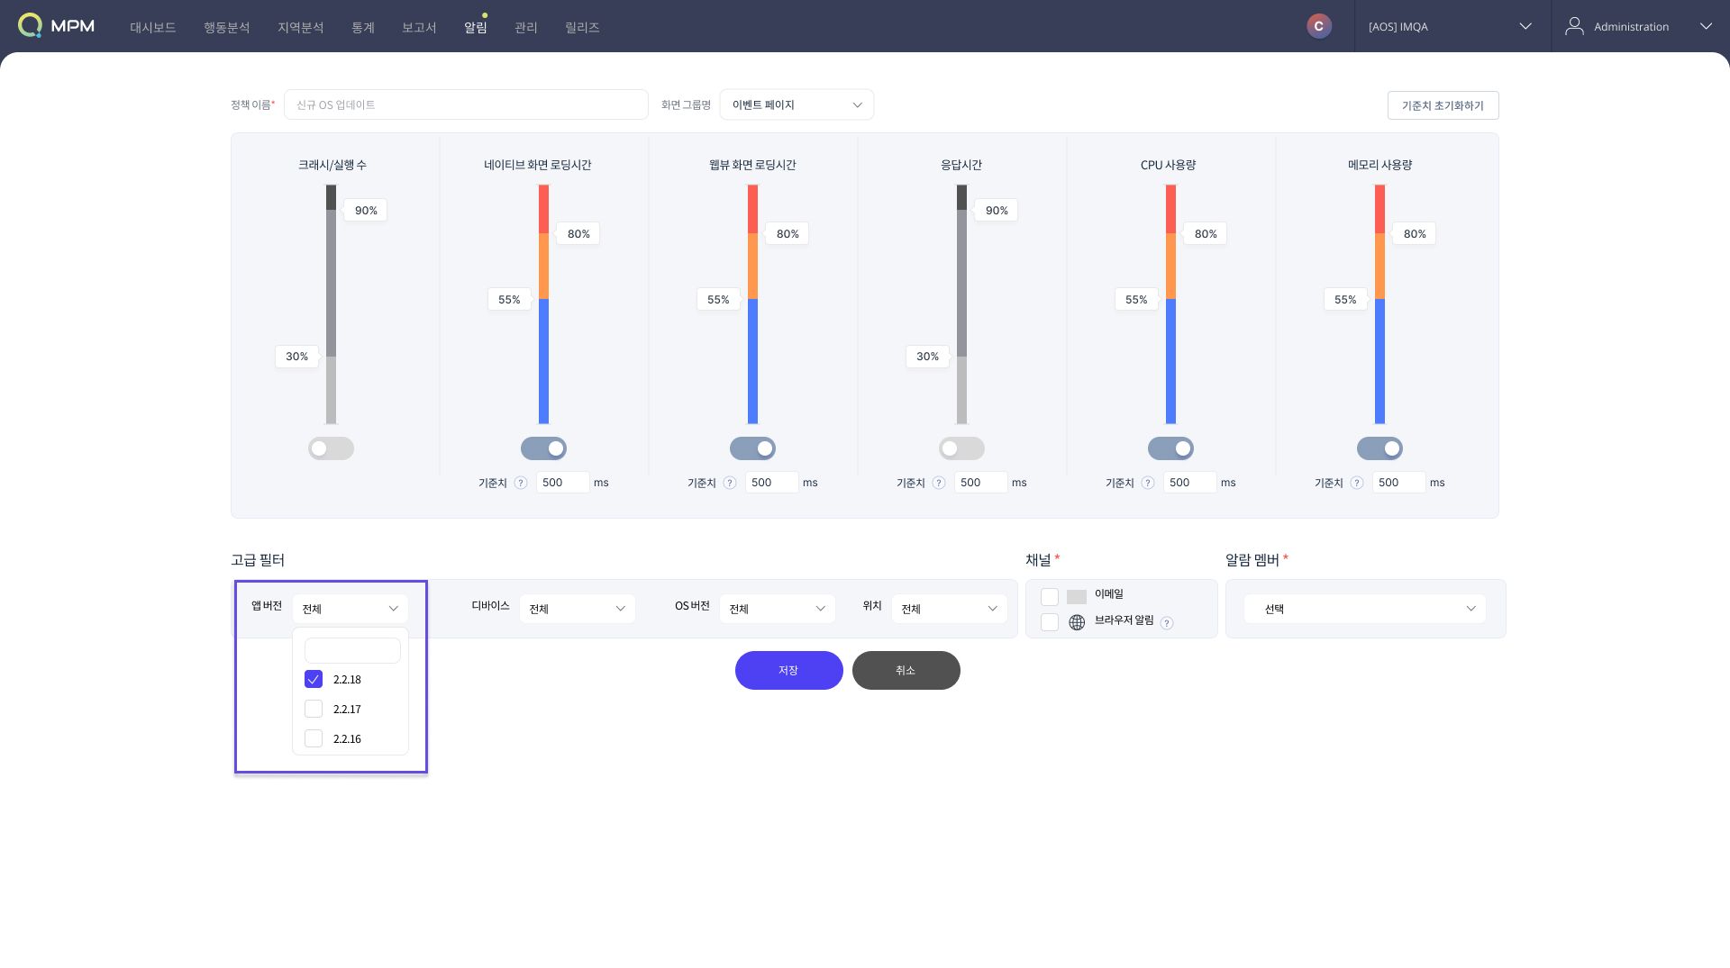This screenshot has height=968, width=1730.
Task: Check app version 2.2.16
Action: point(314,738)
